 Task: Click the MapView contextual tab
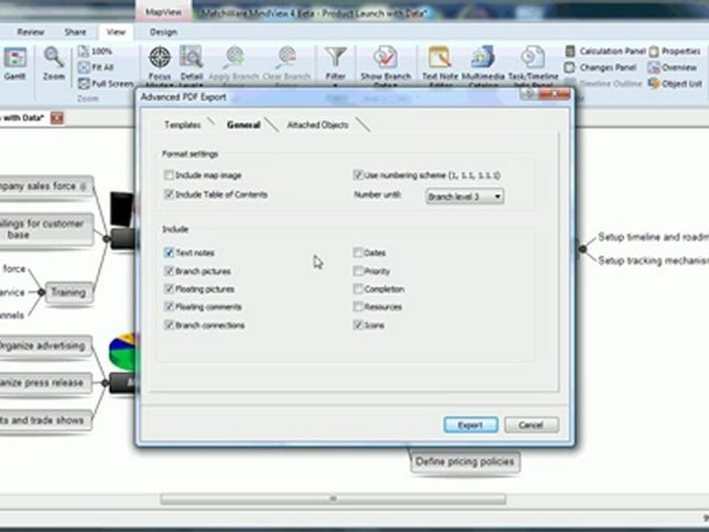tap(163, 13)
